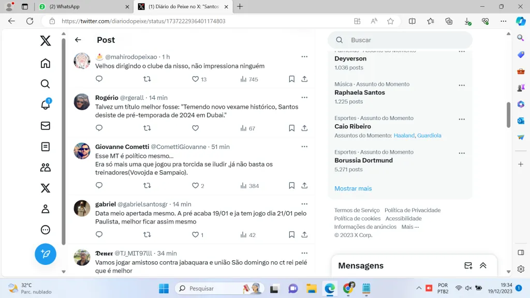Bookmark the @mahirodopeixao reply
This screenshot has width=530, height=298.
292,79
